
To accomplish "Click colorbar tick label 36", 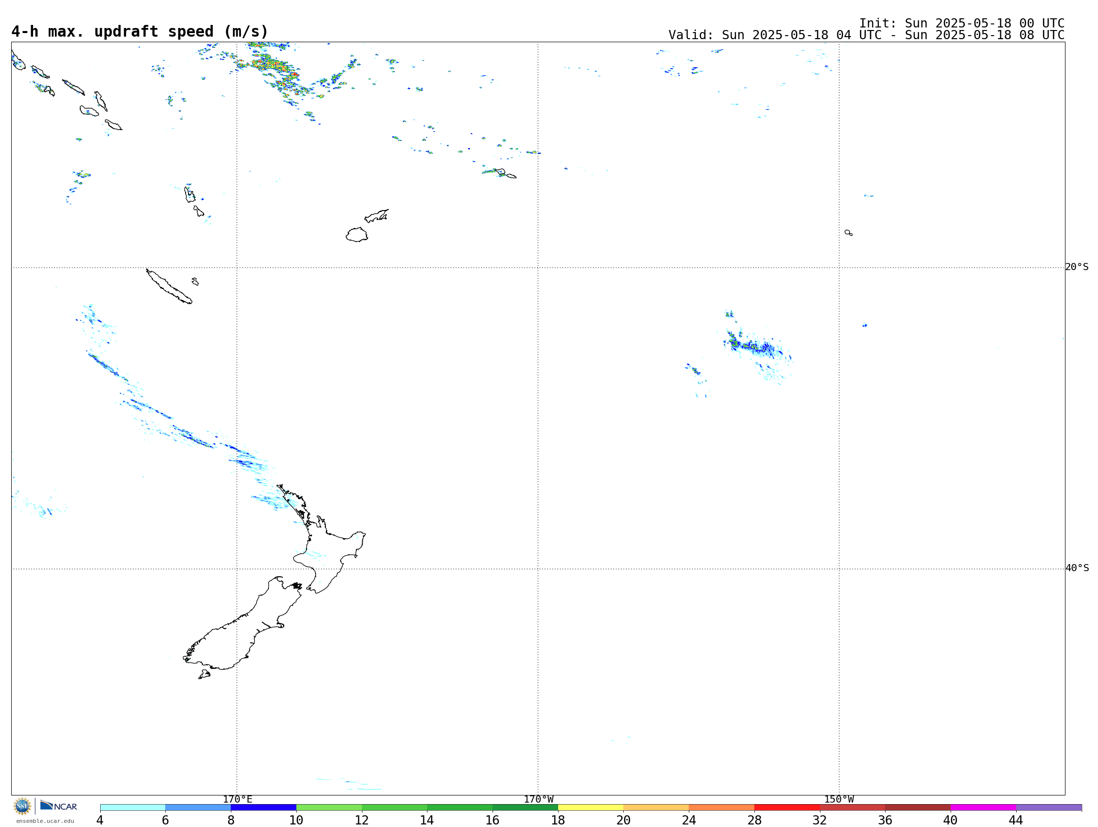I will (885, 820).
